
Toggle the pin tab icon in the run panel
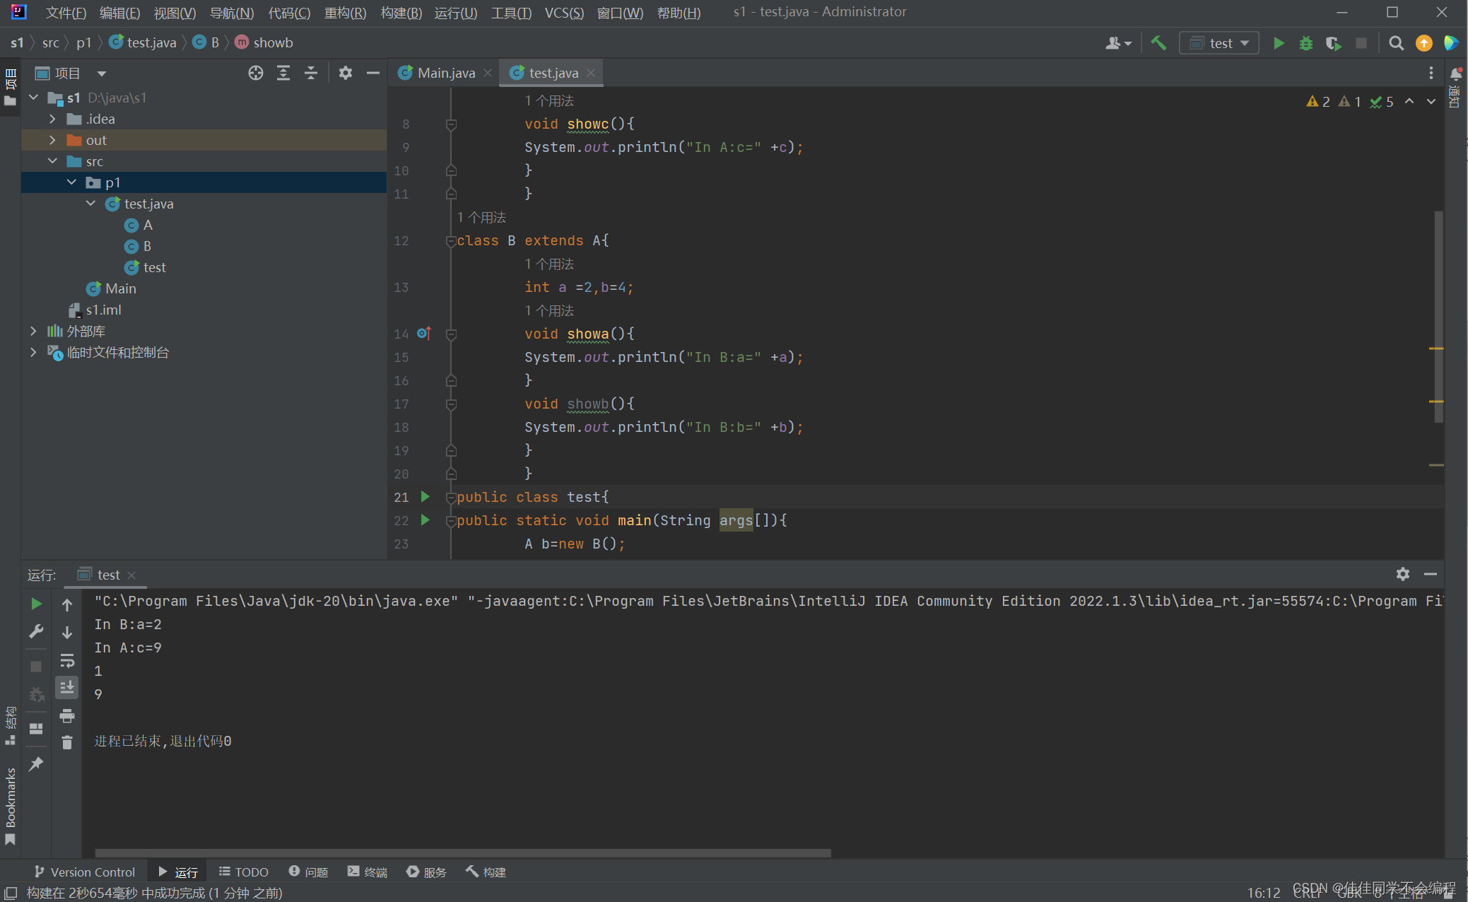[x=36, y=763]
